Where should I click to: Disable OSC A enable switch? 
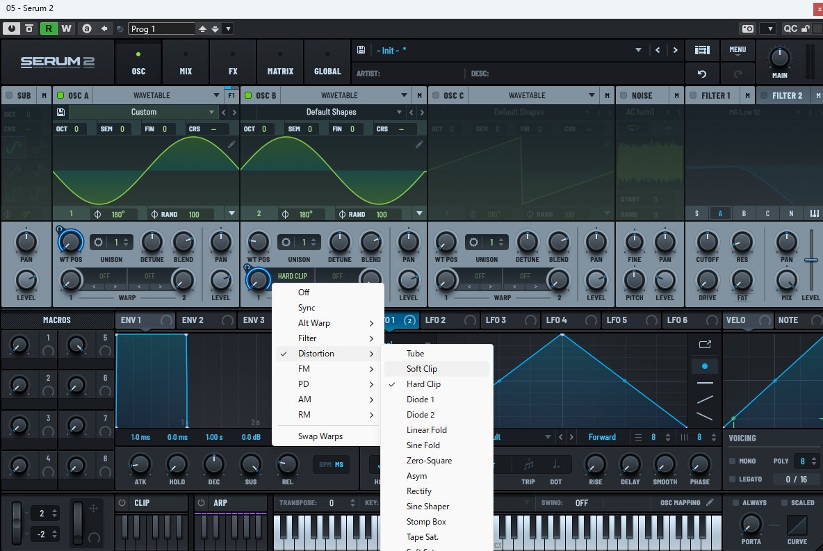tap(60, 95)
